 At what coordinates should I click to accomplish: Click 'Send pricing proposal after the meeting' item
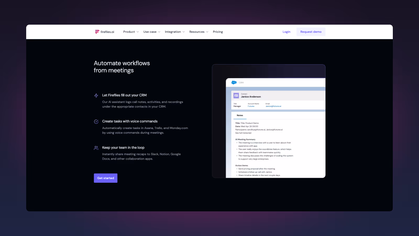(x=257, y=169)
